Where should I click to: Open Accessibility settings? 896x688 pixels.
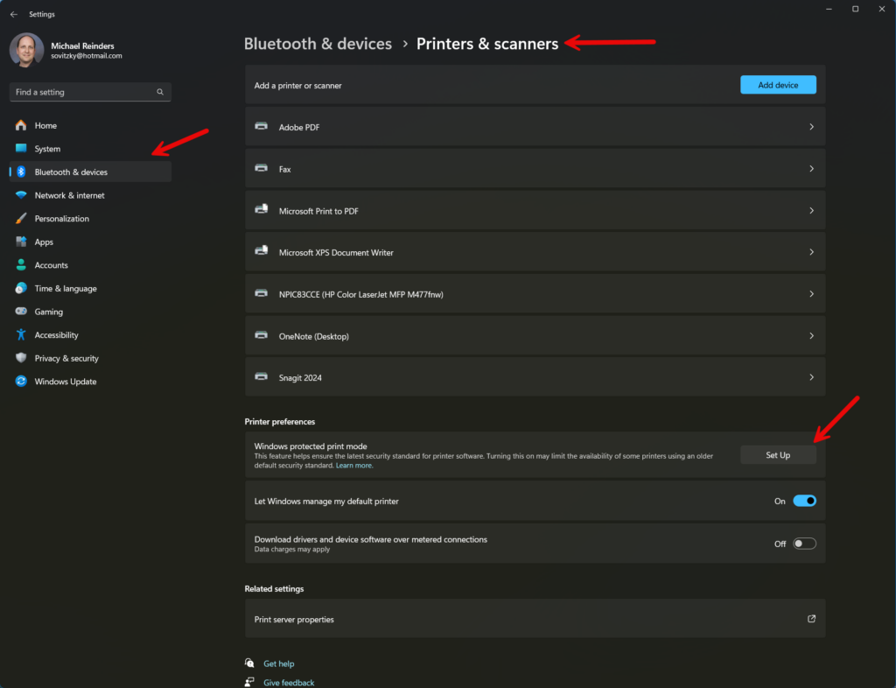point(90,335)
